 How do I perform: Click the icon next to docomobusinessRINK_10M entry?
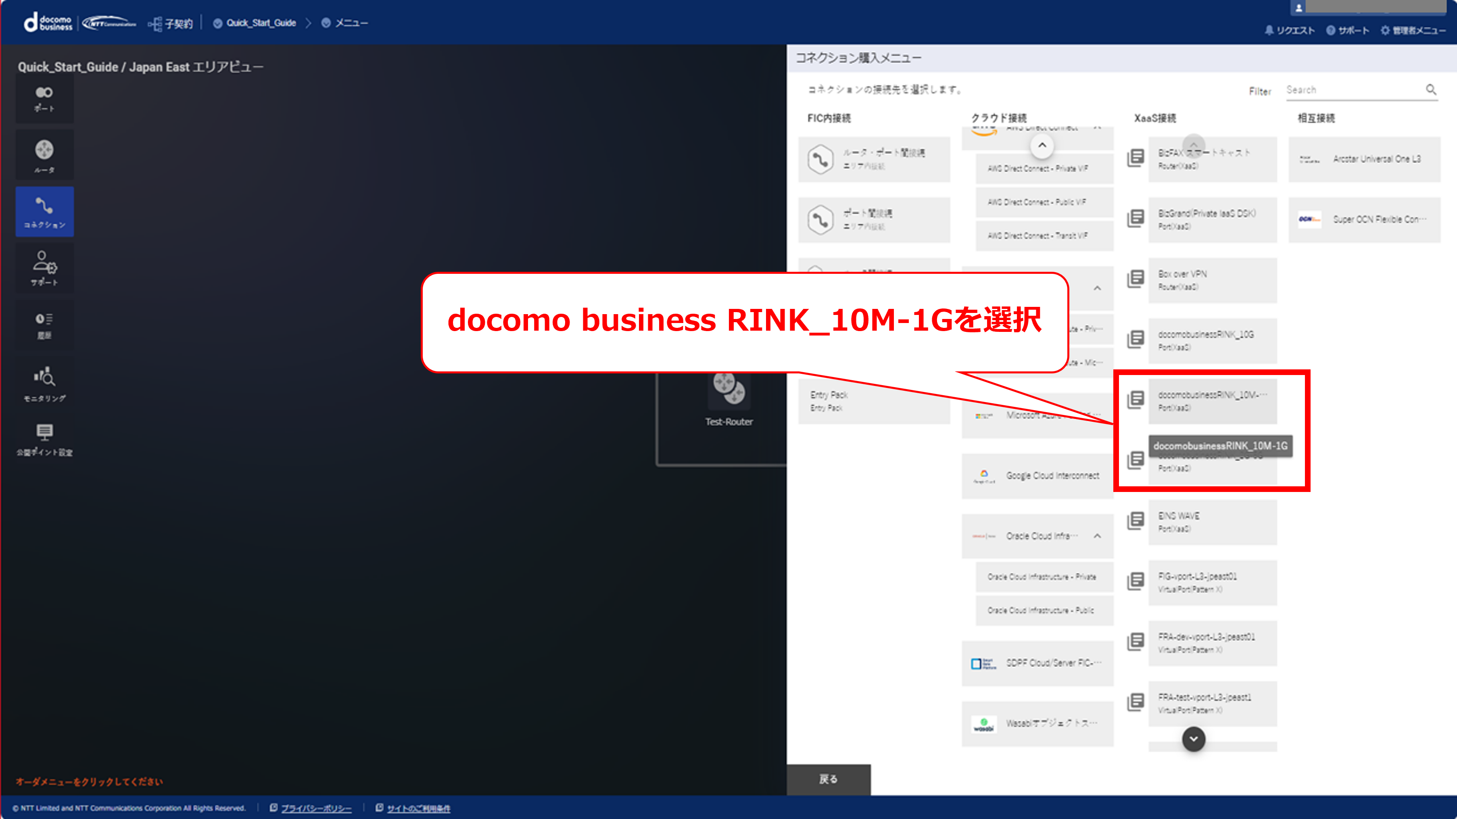[1135, 400]
